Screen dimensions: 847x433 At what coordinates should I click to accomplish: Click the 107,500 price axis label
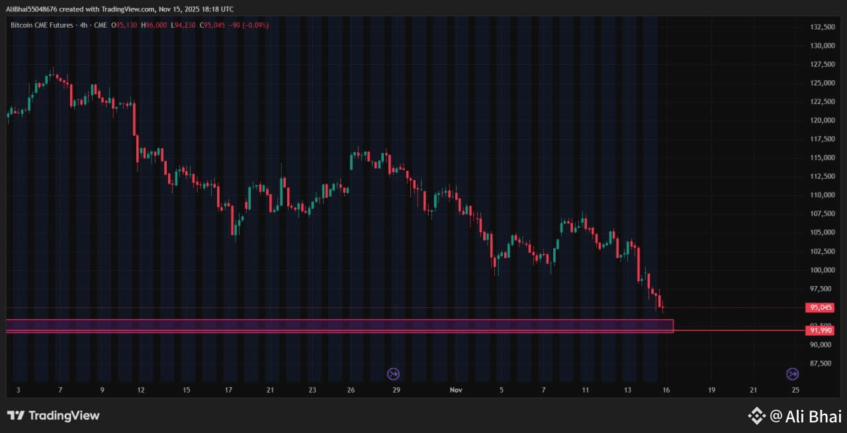point(821,214)
